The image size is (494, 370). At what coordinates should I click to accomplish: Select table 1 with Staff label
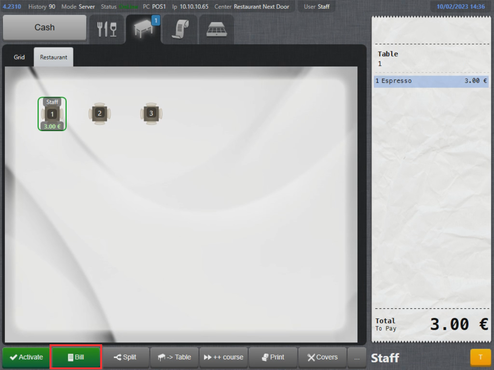pyautogui.click(x=52, y=114)
